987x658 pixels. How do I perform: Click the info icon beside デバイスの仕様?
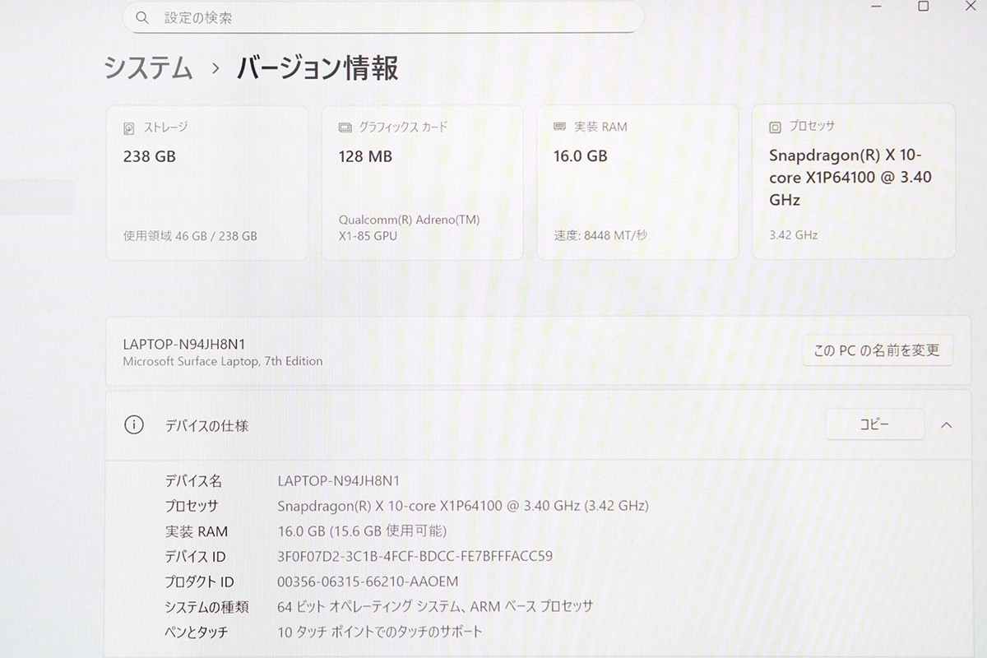click(133, 425)
